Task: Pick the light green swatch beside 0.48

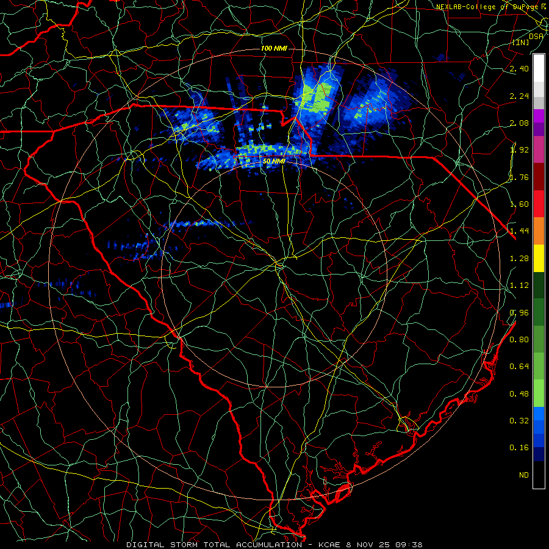Action: [539, 393]
